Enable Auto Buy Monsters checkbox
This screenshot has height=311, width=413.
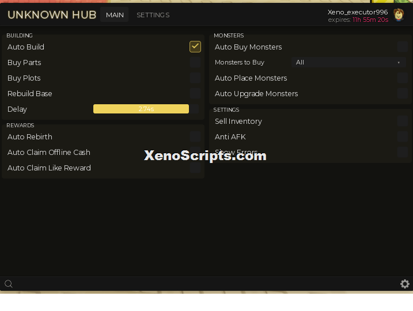(403, 47)
